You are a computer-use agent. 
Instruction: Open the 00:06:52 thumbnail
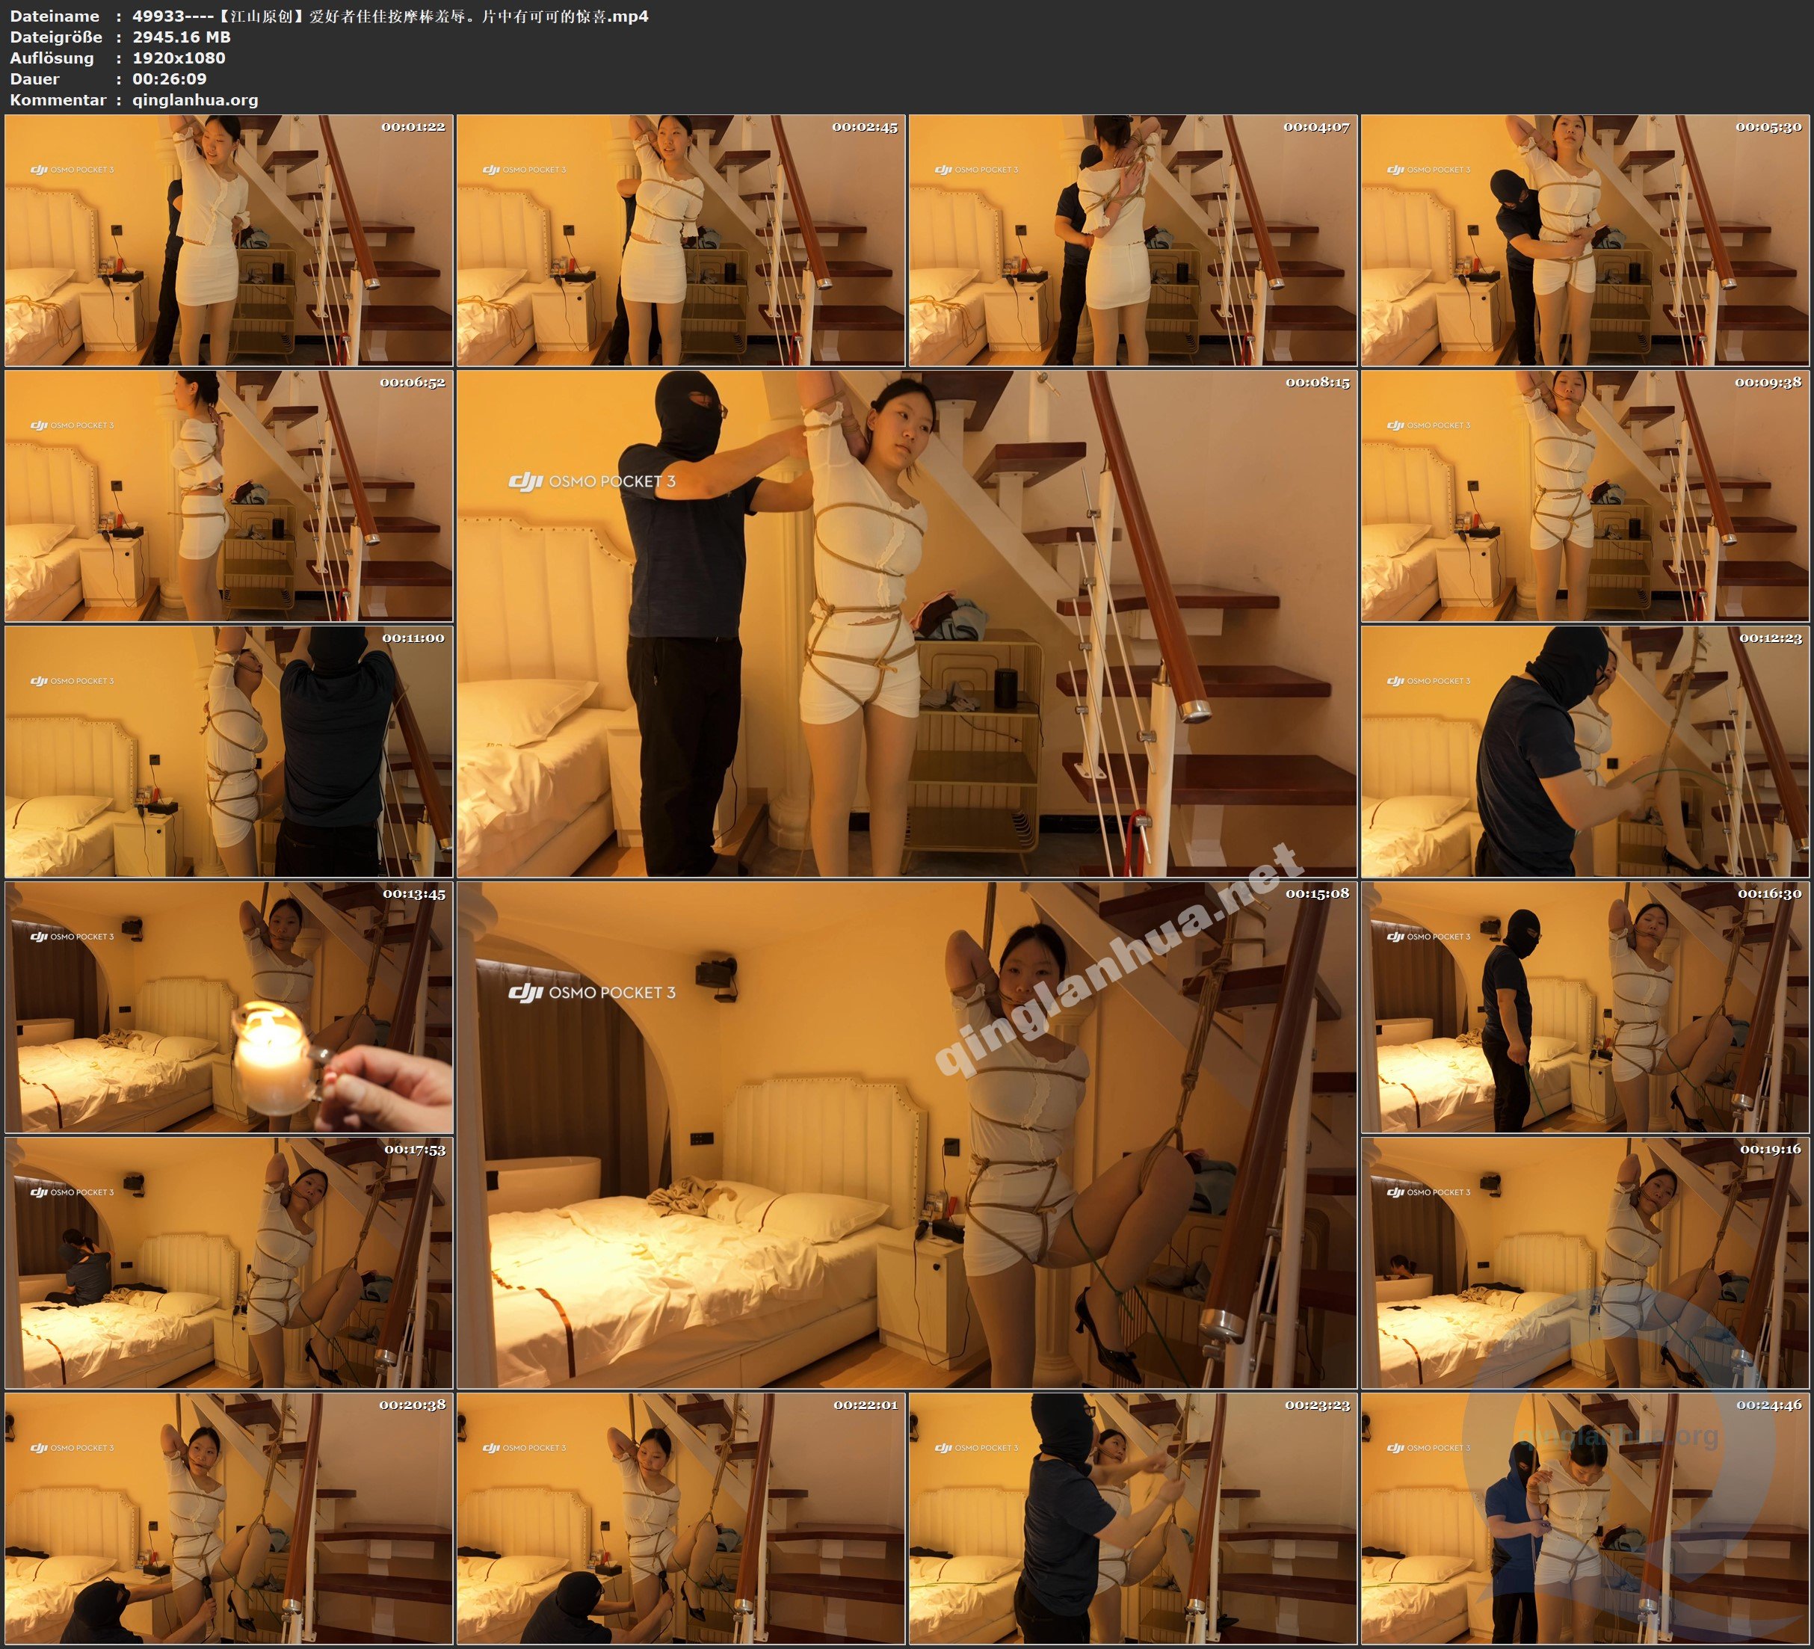(x=229, y=496)
